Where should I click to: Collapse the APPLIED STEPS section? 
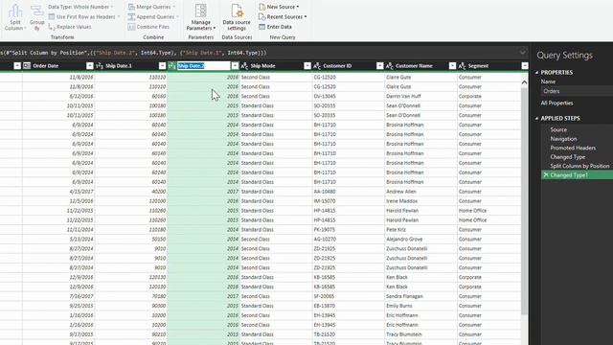536,118
